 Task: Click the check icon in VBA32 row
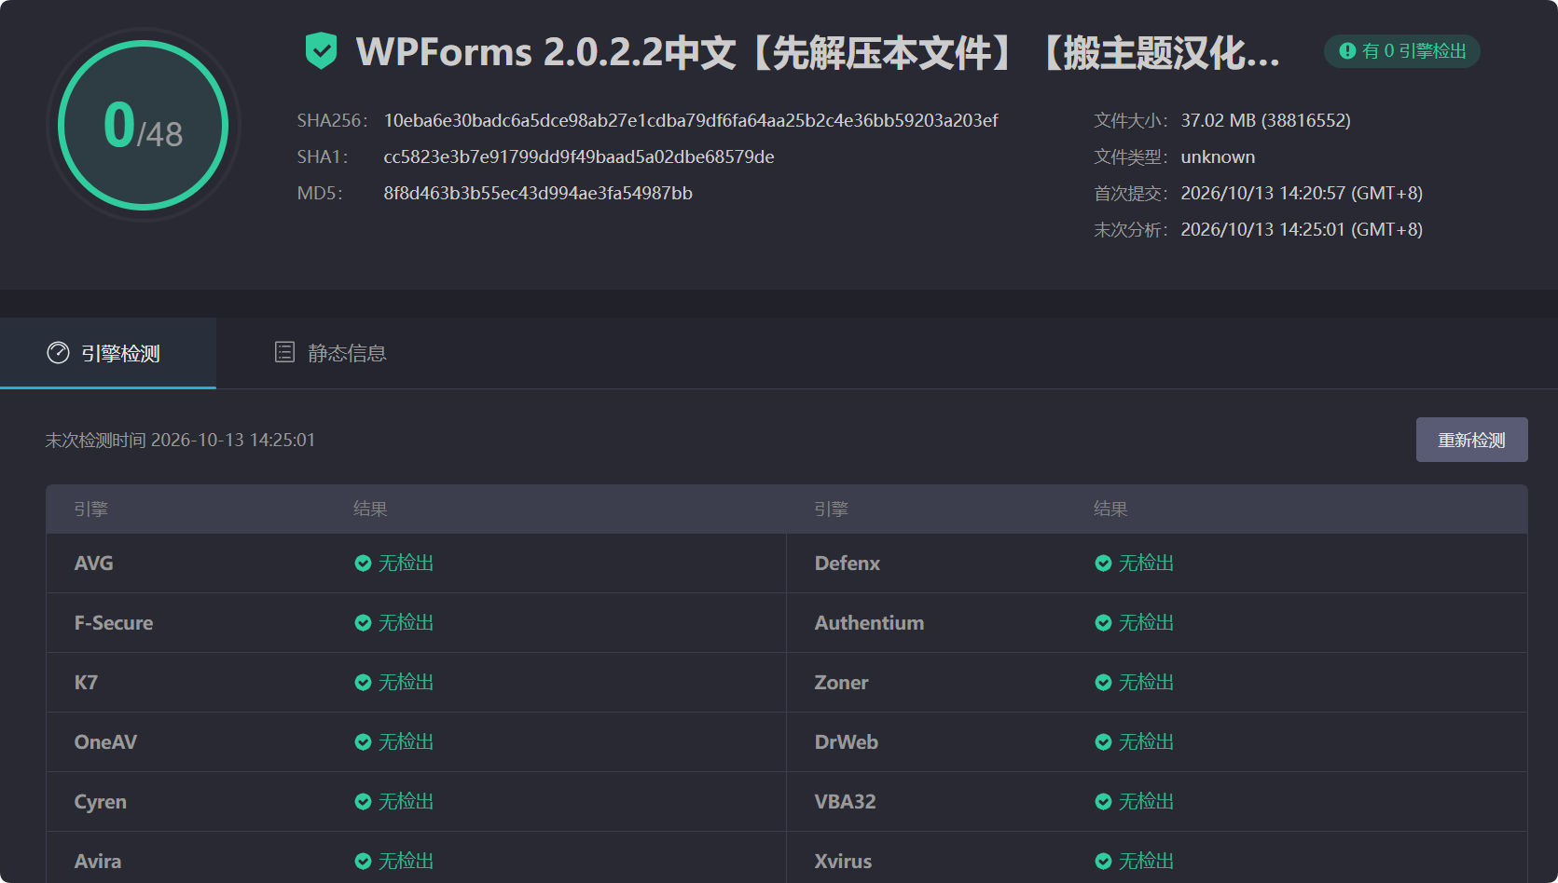pos(1103,802)
